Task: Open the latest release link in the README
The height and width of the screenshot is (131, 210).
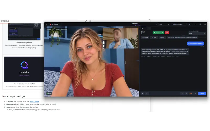Action: pos(34,101)
